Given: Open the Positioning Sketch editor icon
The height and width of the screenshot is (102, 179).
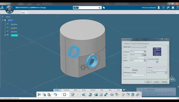Looking at the screenshot, I should pyautogui.click(x=157, y=62).
